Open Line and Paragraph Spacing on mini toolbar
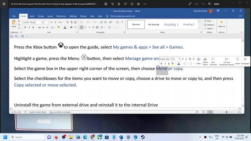 click(x=226, y=61)
